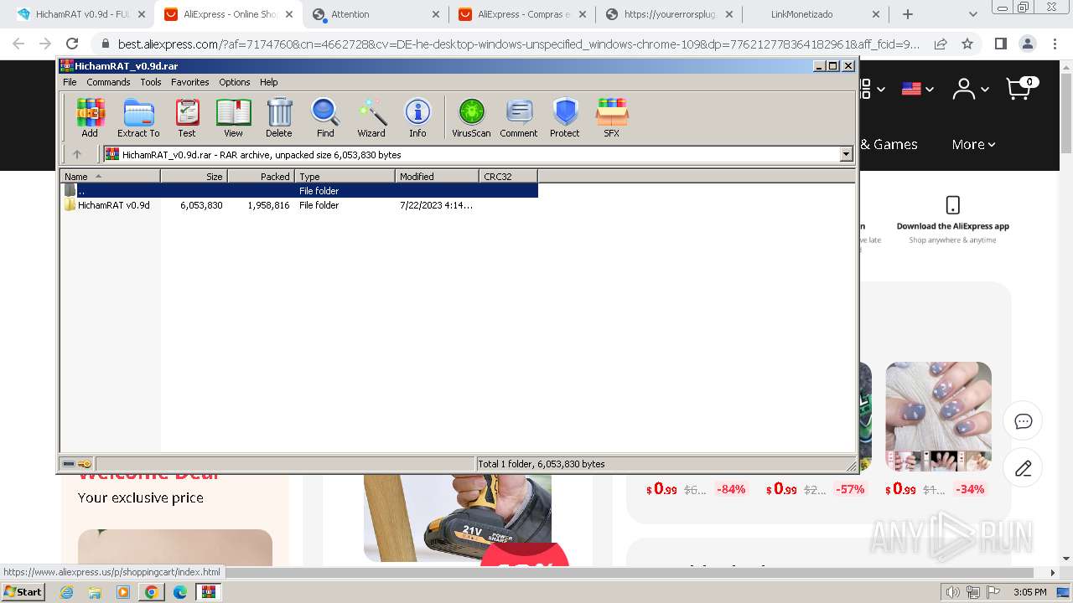Open the Tools menu
This screenshot has width=1073, height=603.
pos(151,82)
